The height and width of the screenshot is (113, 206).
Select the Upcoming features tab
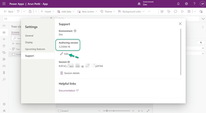[x=35, y=49]
